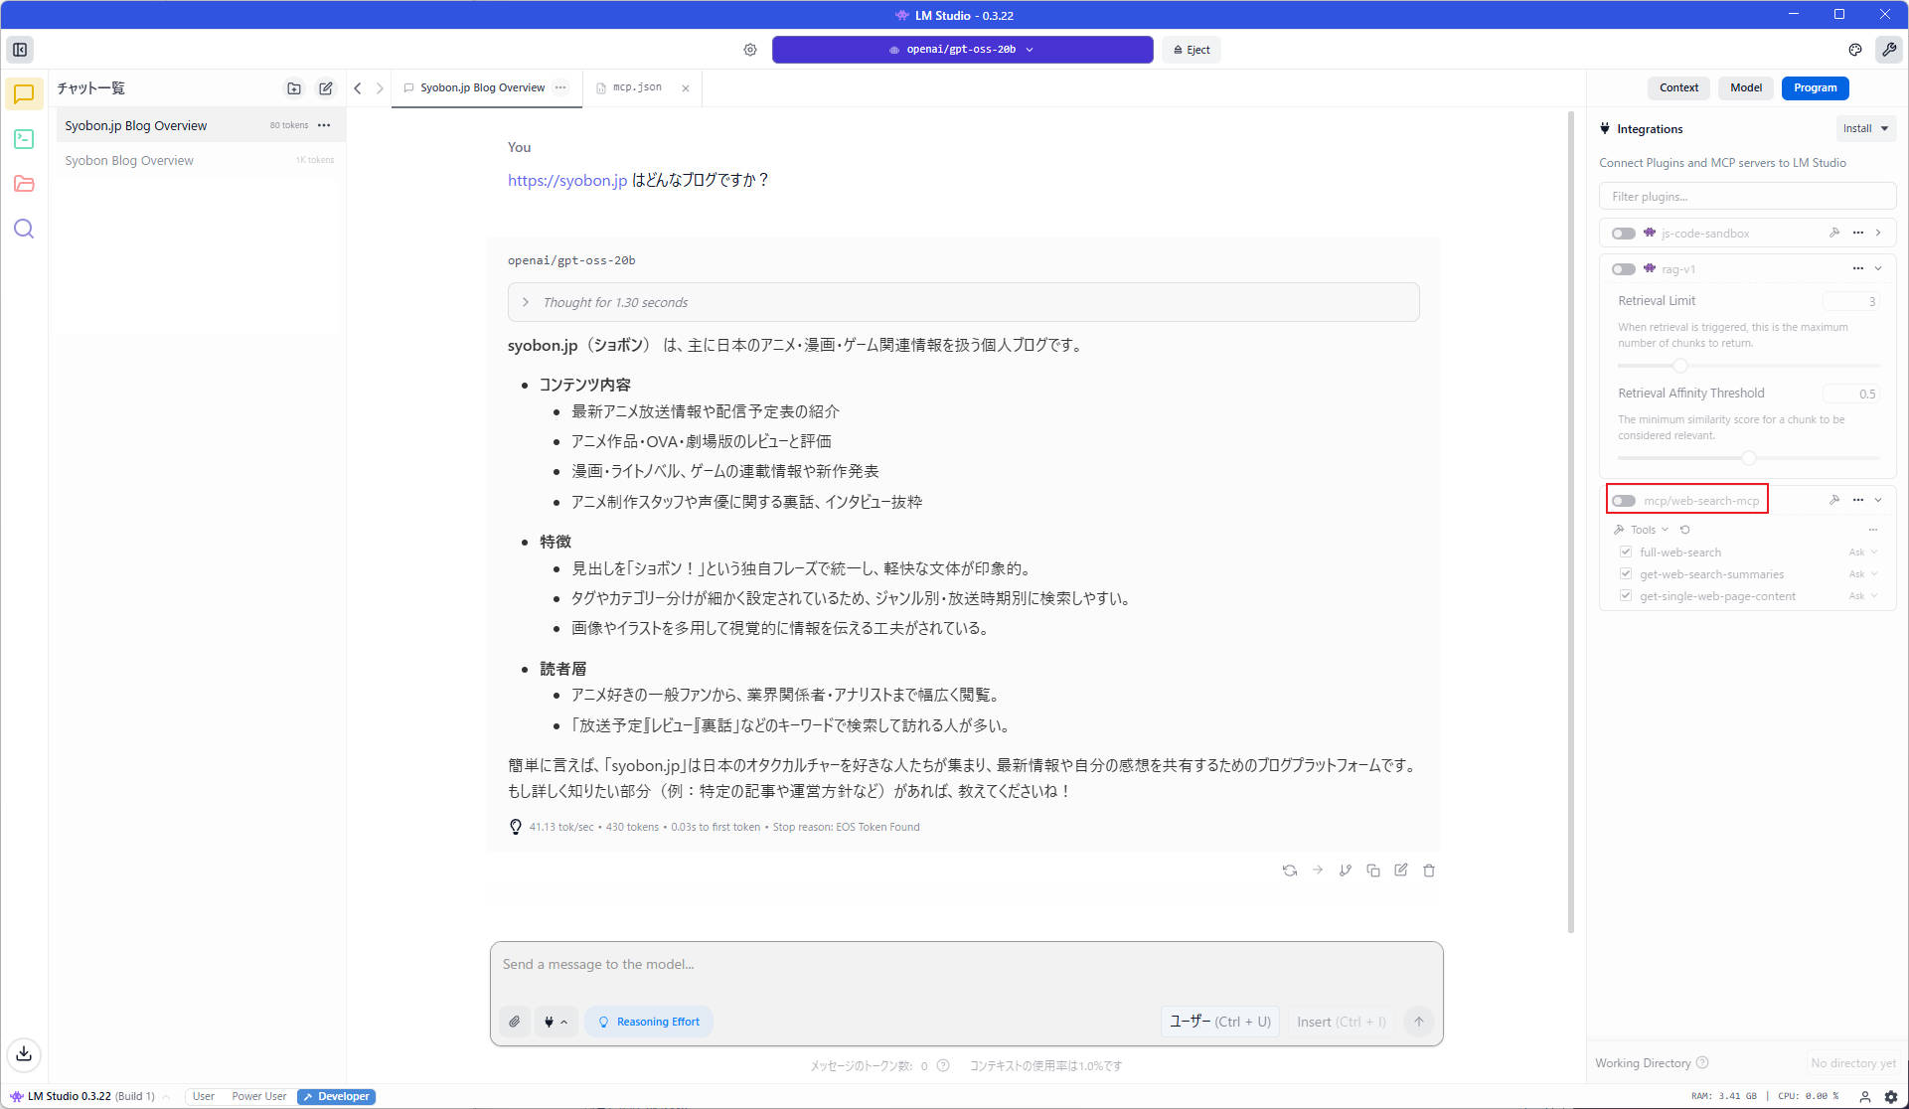Viewport: 1909px width, 1109px height.
Task: Toggle the get-single-web-page-content checkbox
Action: (x=1626, y=596)
